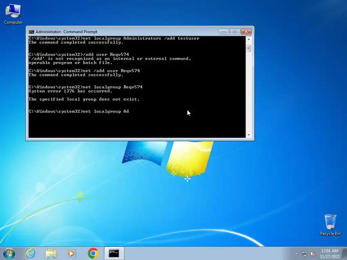Open the muted volume tray icon
The height and width of the screenshot is (260, 347).
313,254
